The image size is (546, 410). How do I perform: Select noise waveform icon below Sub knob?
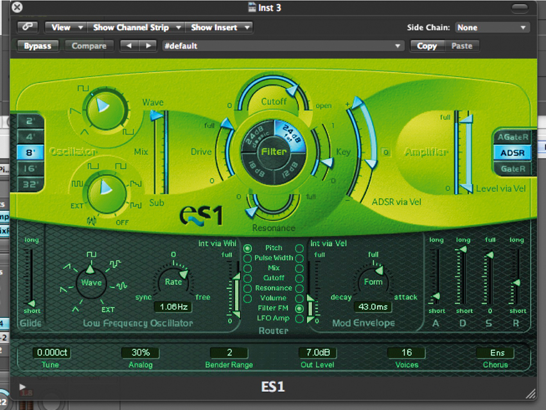(92, 220)
